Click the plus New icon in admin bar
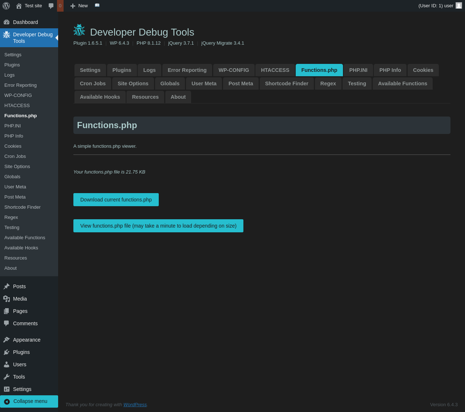Screen dimensions: 465x412 [x=73, y=6]
